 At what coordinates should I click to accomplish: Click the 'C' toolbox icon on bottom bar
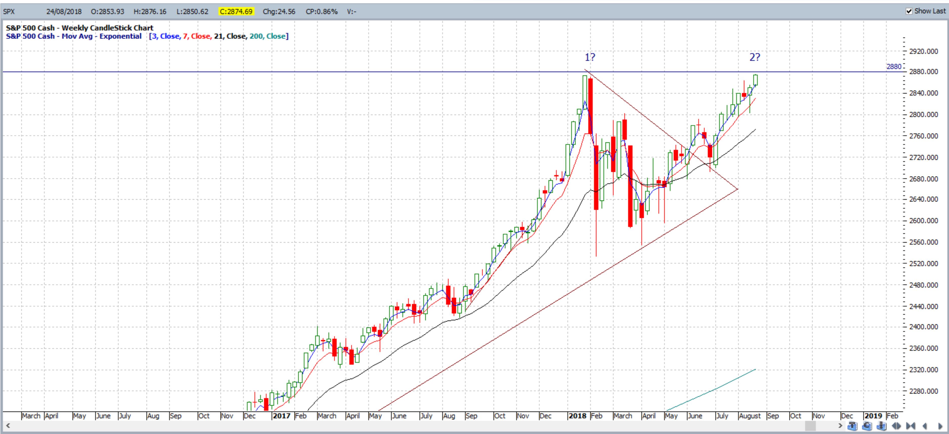867,426
